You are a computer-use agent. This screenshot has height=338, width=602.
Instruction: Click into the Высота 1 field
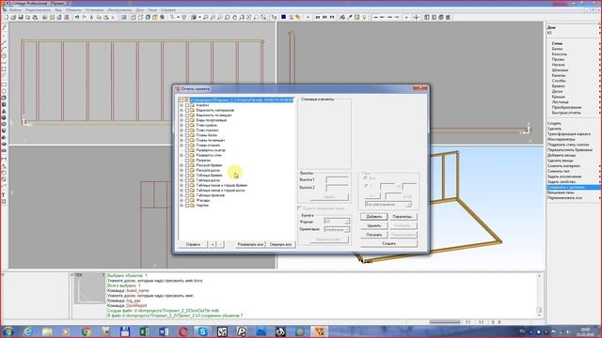(x=337, y=179)
